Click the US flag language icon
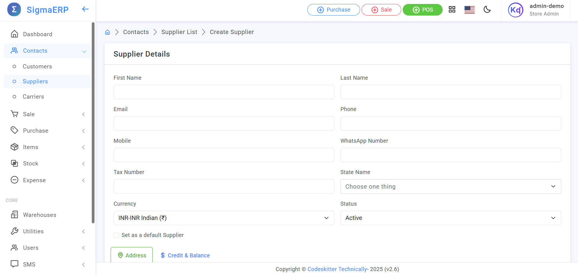Viewport: 578px width, 275px height. pos(469,10)
